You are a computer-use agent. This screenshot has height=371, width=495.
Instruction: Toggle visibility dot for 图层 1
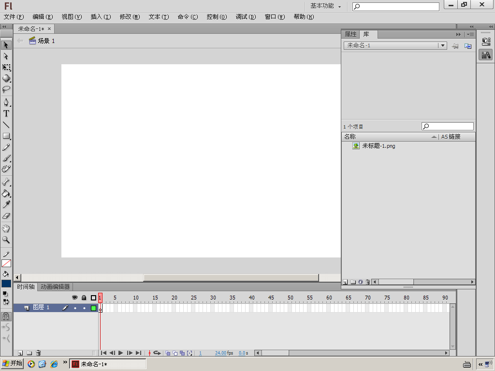[x=75, y=308]
